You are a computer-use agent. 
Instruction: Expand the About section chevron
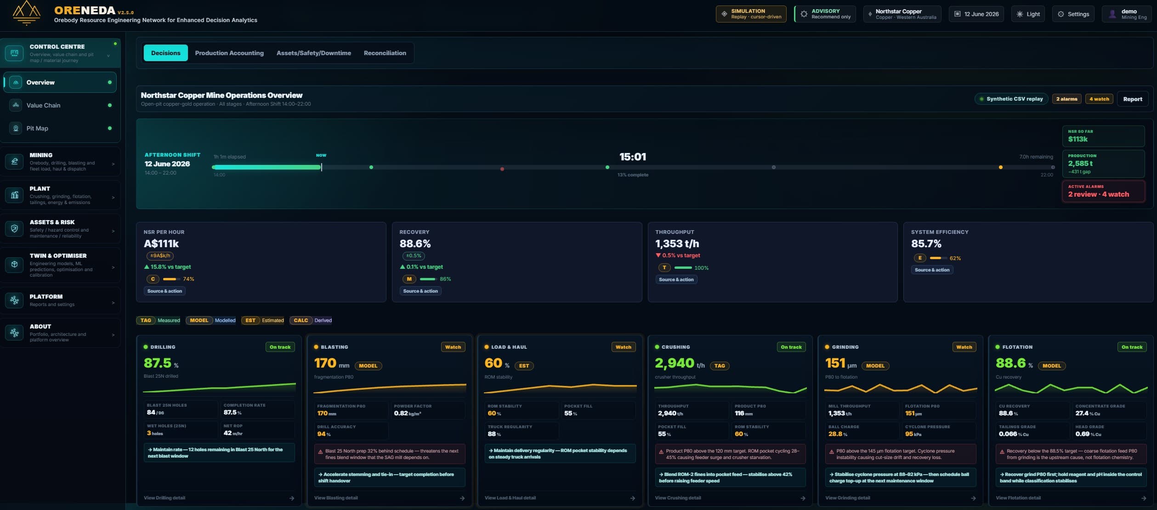(113, 334)
